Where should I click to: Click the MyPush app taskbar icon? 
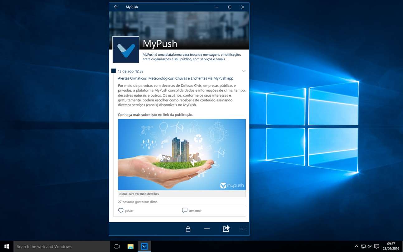pyautogui.click(x=144, y=246)
